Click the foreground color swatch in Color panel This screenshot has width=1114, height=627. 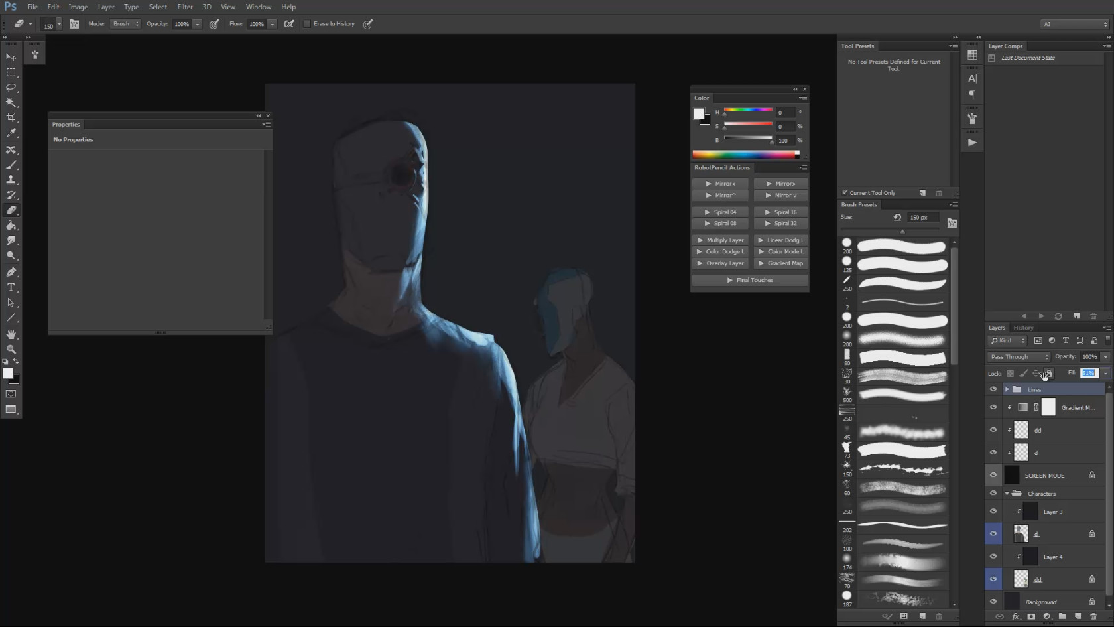click(x=698, y=114)
